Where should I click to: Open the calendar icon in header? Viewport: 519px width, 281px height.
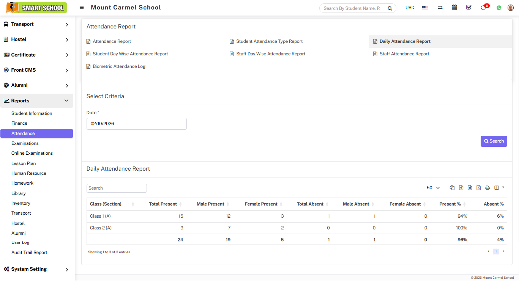pos(454,8)
